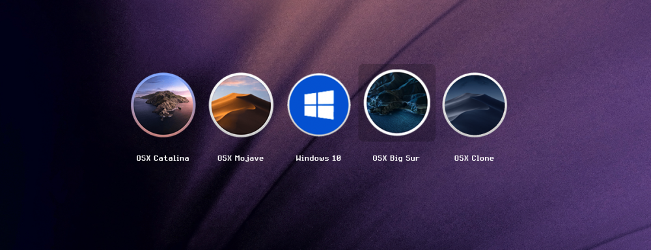Click the "OSX Mojave" label text

241,158
